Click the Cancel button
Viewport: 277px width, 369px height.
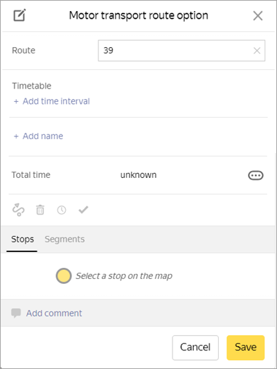point(195,348)
